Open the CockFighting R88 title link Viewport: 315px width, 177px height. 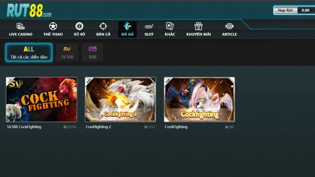point(176,127)
